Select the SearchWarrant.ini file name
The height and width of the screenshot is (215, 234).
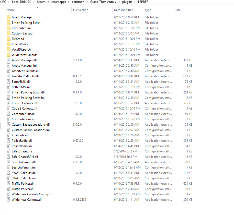pos(24,168)
